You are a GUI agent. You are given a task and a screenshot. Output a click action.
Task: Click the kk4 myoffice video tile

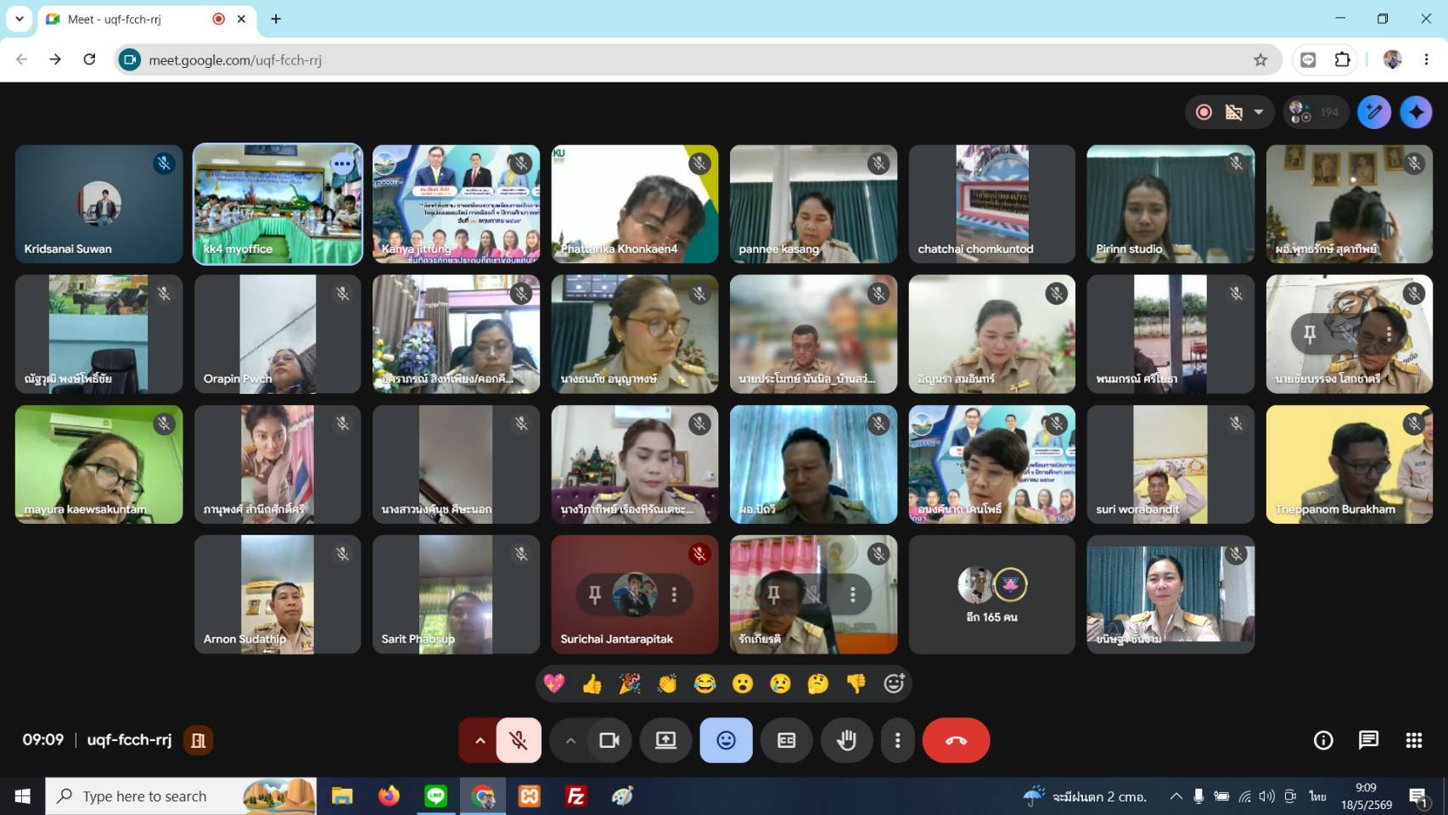(x=278, y=204)
